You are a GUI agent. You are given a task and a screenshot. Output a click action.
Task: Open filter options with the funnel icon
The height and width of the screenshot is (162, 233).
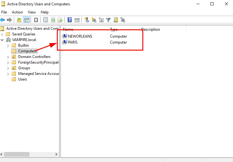[x=108, y=20]
